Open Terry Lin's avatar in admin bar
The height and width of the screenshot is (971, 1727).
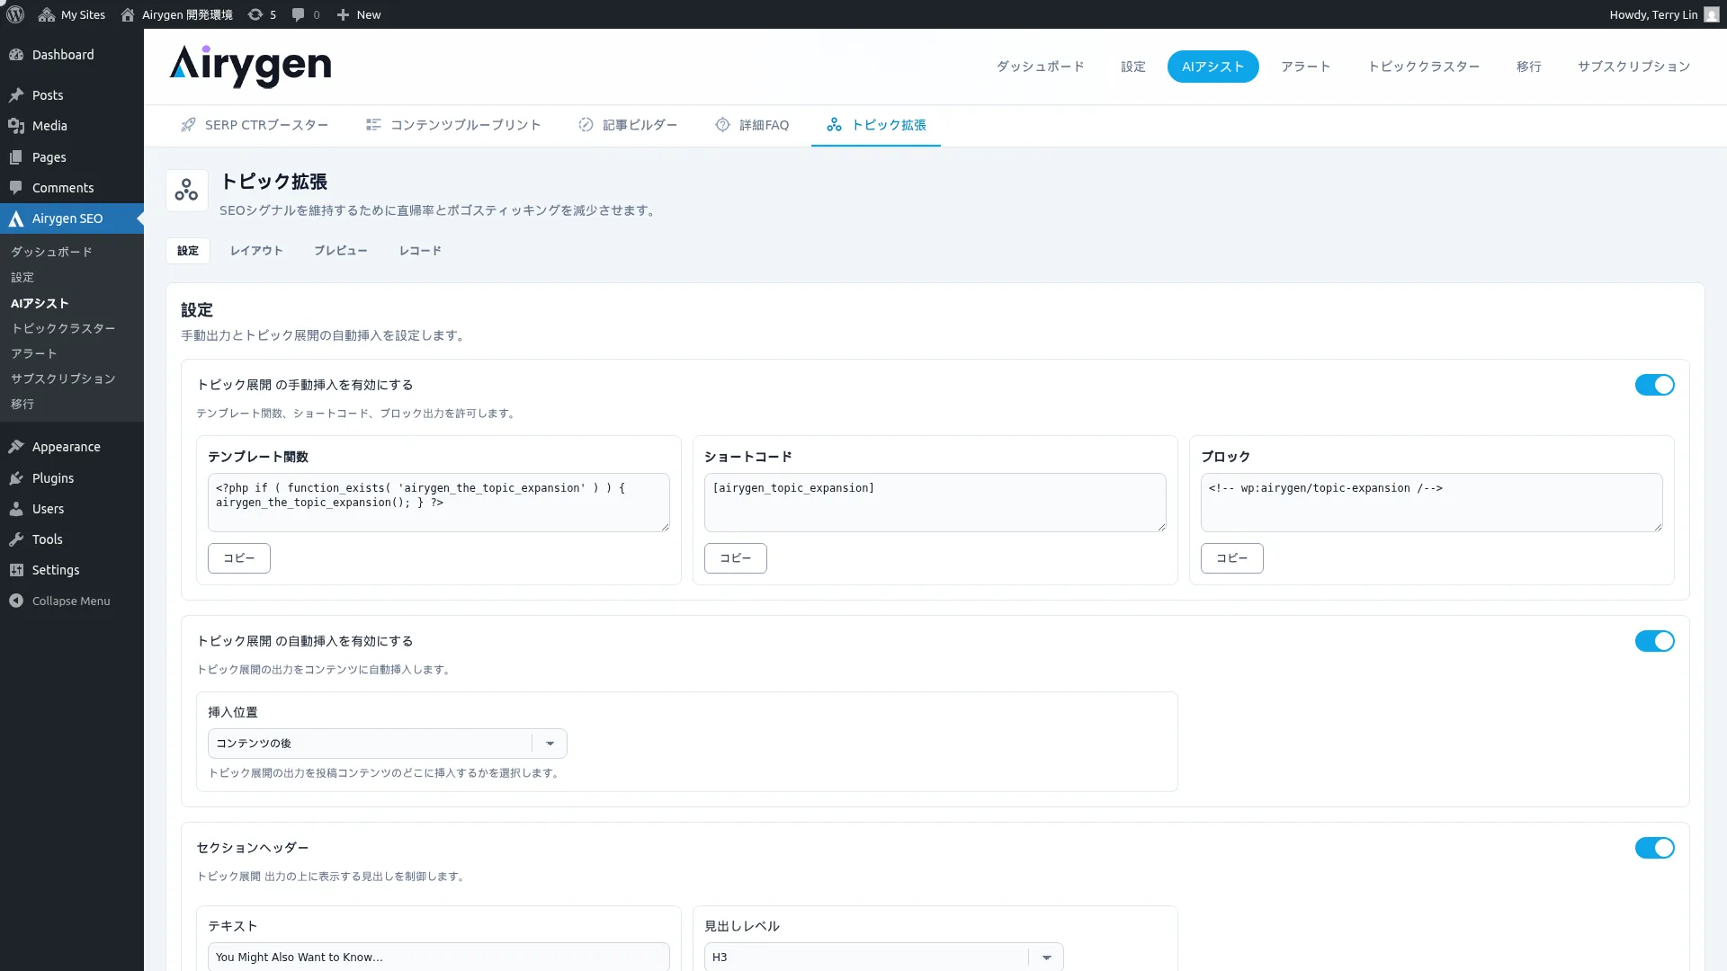(1711, 14)
